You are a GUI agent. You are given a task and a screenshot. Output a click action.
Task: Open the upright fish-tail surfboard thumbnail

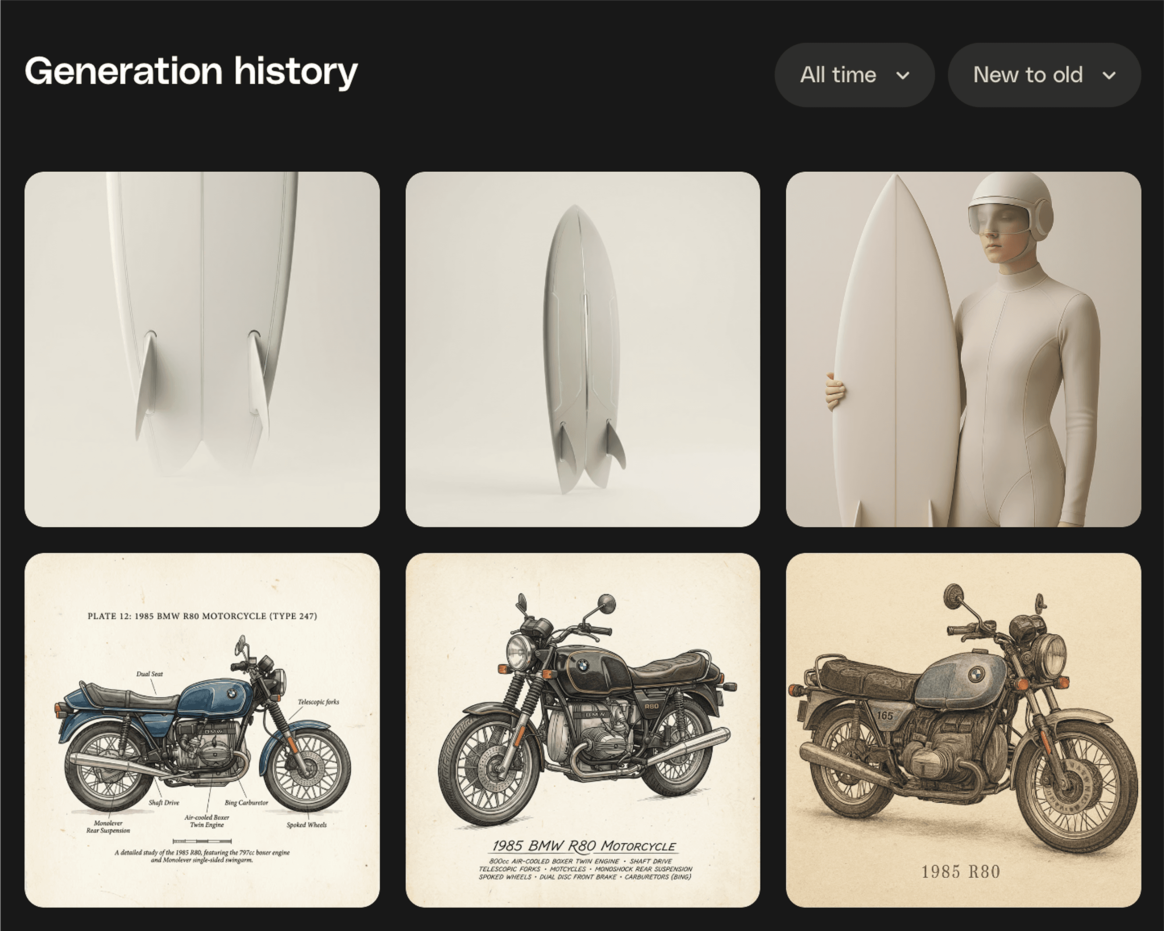[583, 349]
